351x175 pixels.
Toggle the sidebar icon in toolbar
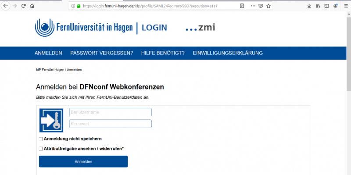(327, 6)
